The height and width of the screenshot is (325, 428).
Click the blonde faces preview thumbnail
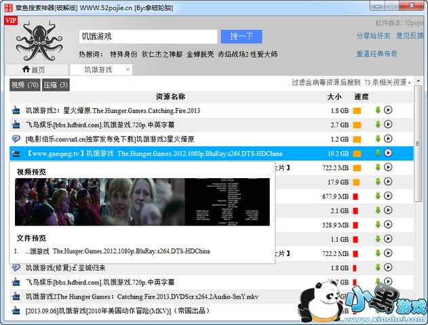click(x=142, y=202)
